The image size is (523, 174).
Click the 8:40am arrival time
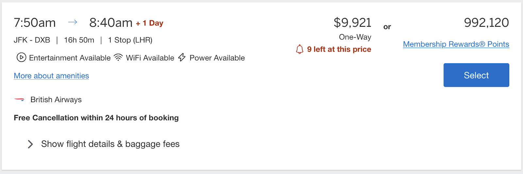click(111, 23)
